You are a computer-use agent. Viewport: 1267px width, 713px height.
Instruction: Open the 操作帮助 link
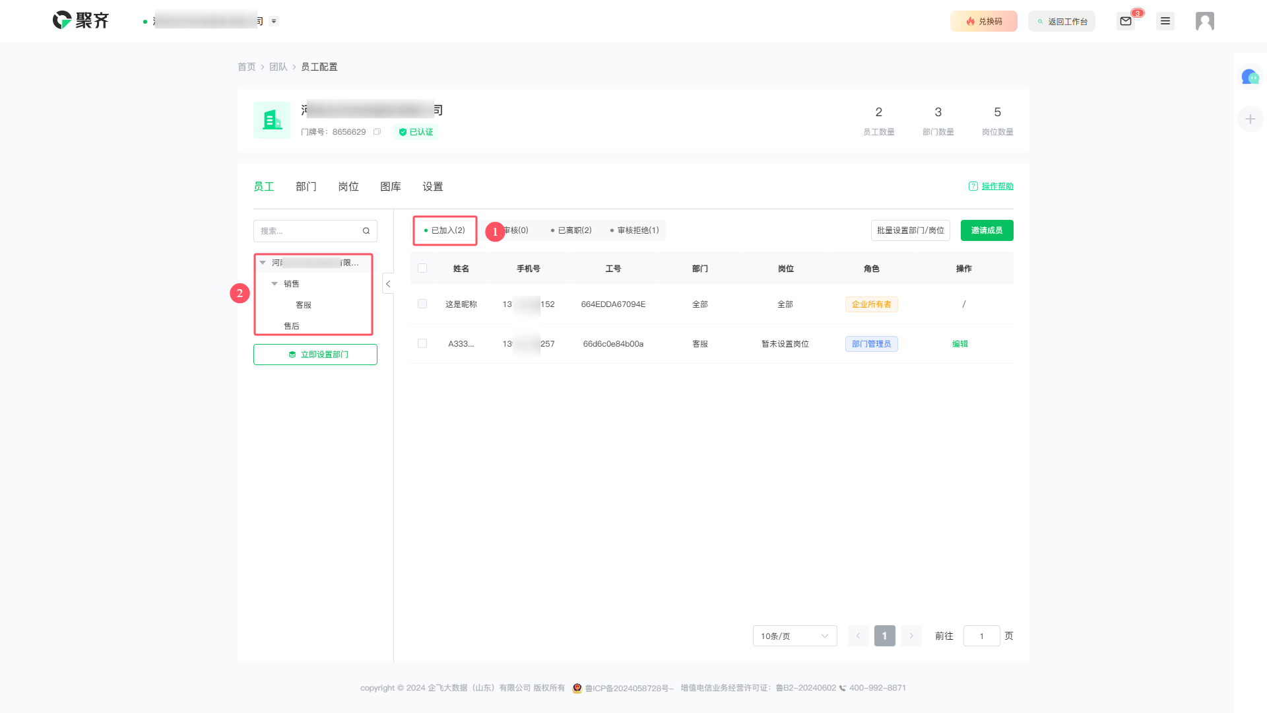[x=997, y=186]
